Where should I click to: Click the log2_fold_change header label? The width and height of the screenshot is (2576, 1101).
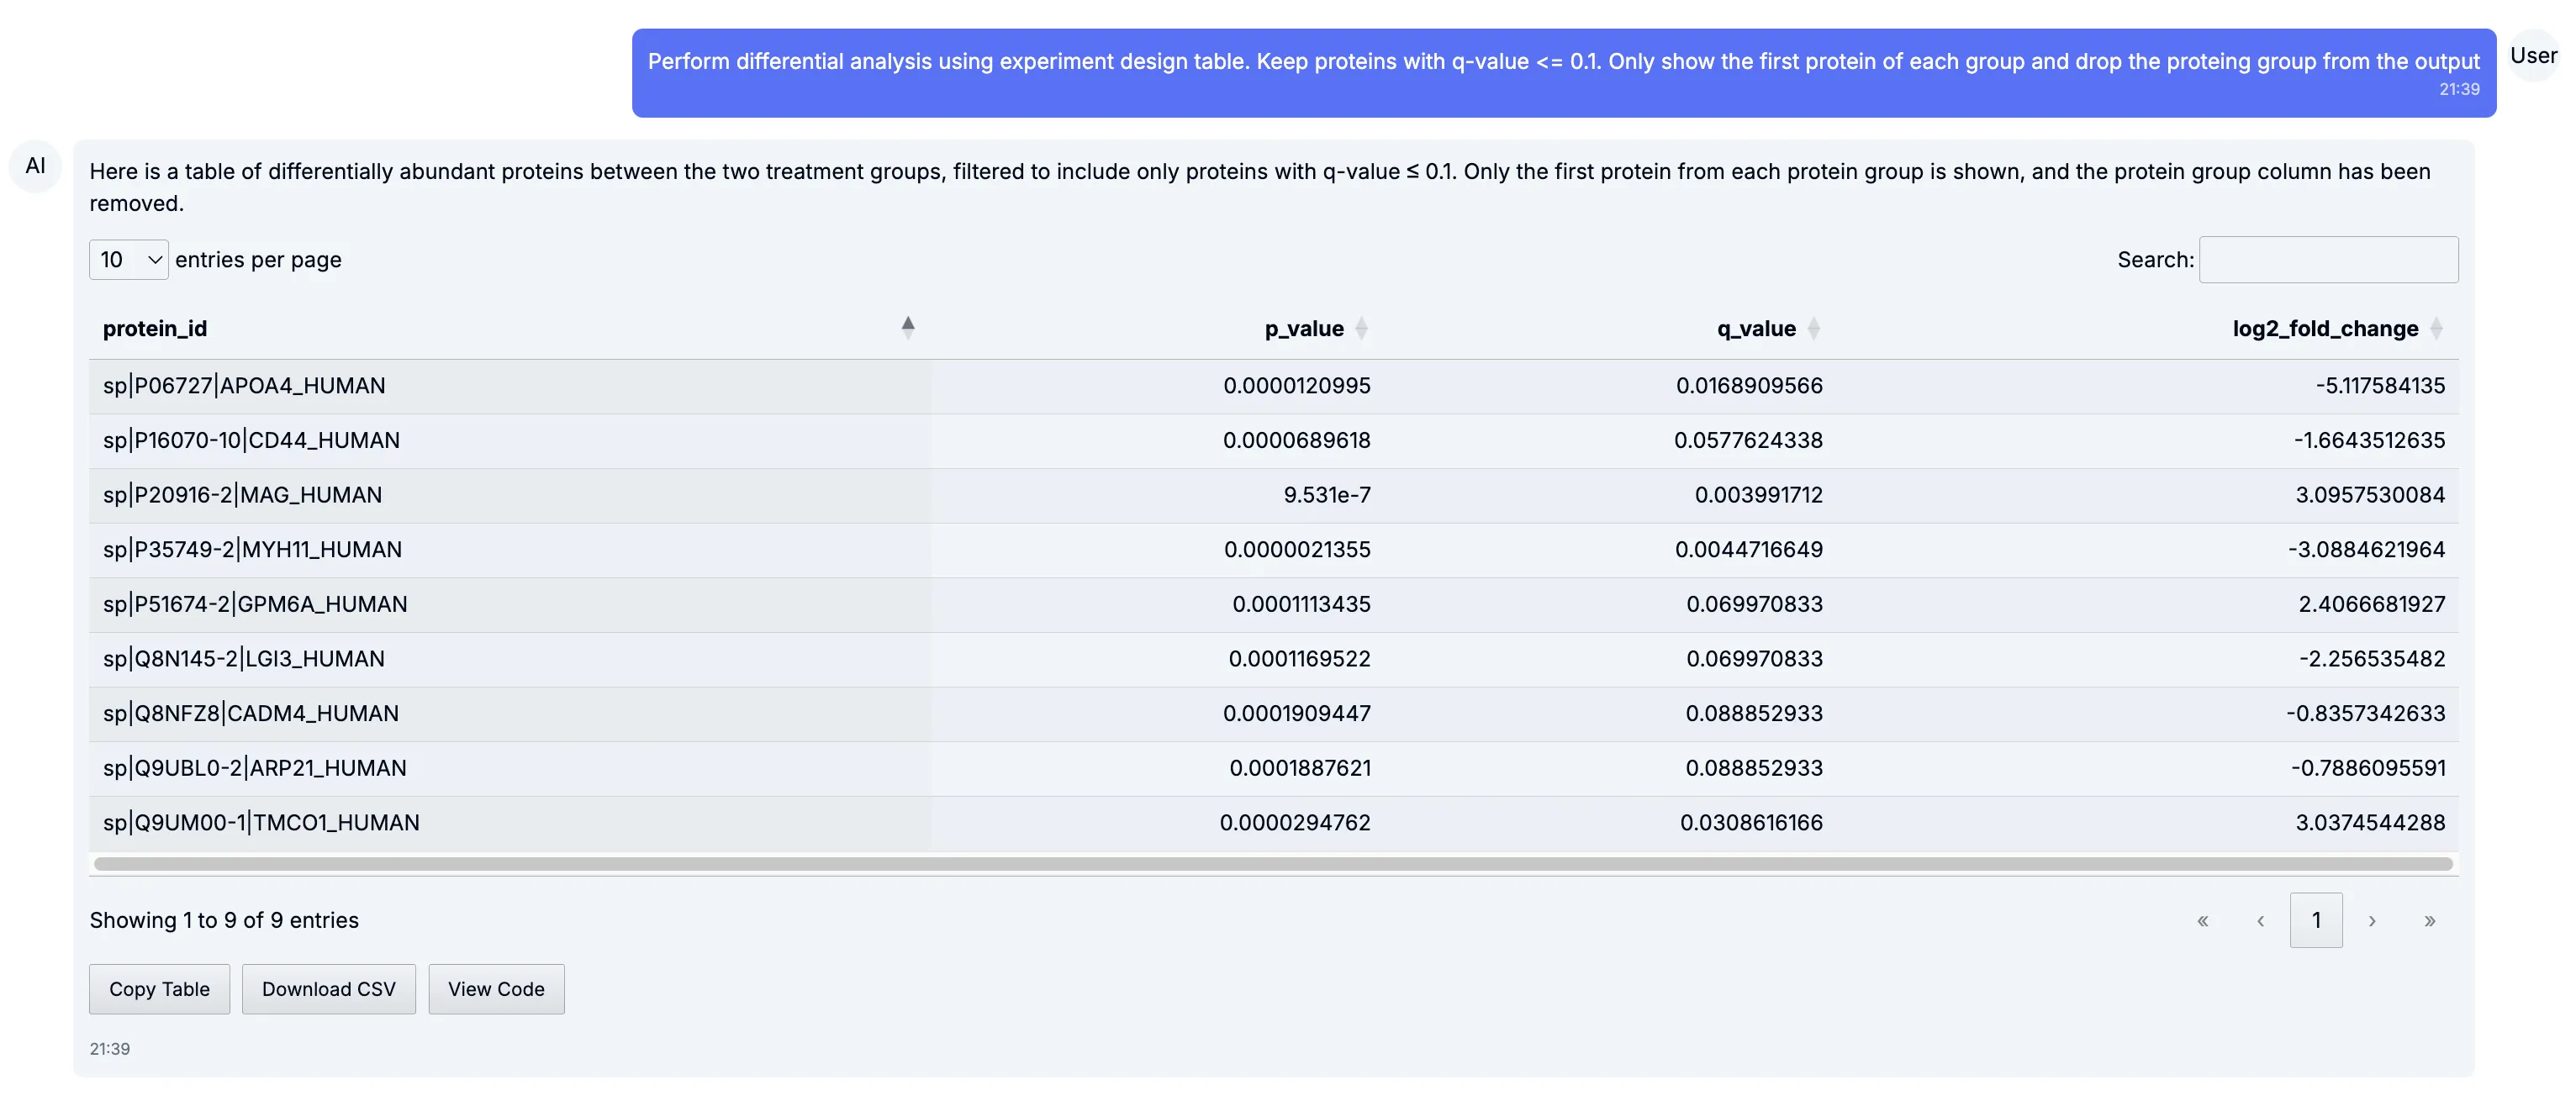[x=2325, y=328]
